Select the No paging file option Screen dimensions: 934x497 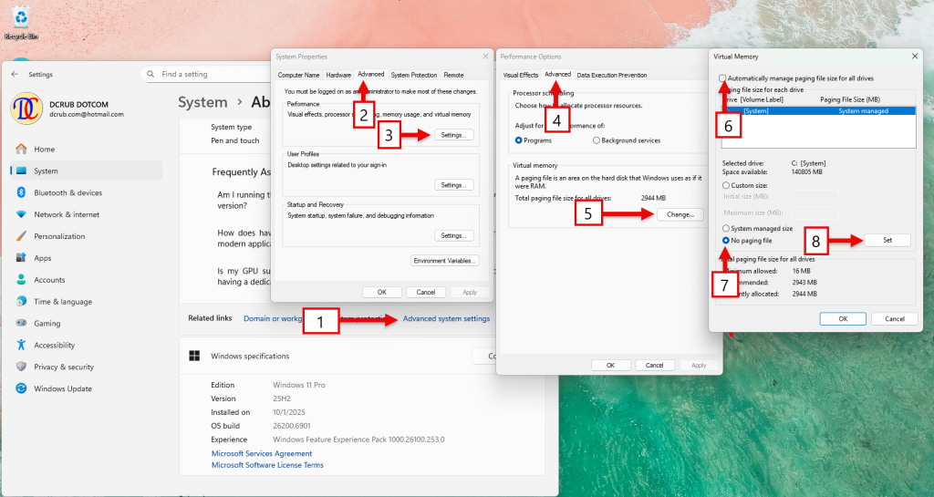tap(725, 241)
